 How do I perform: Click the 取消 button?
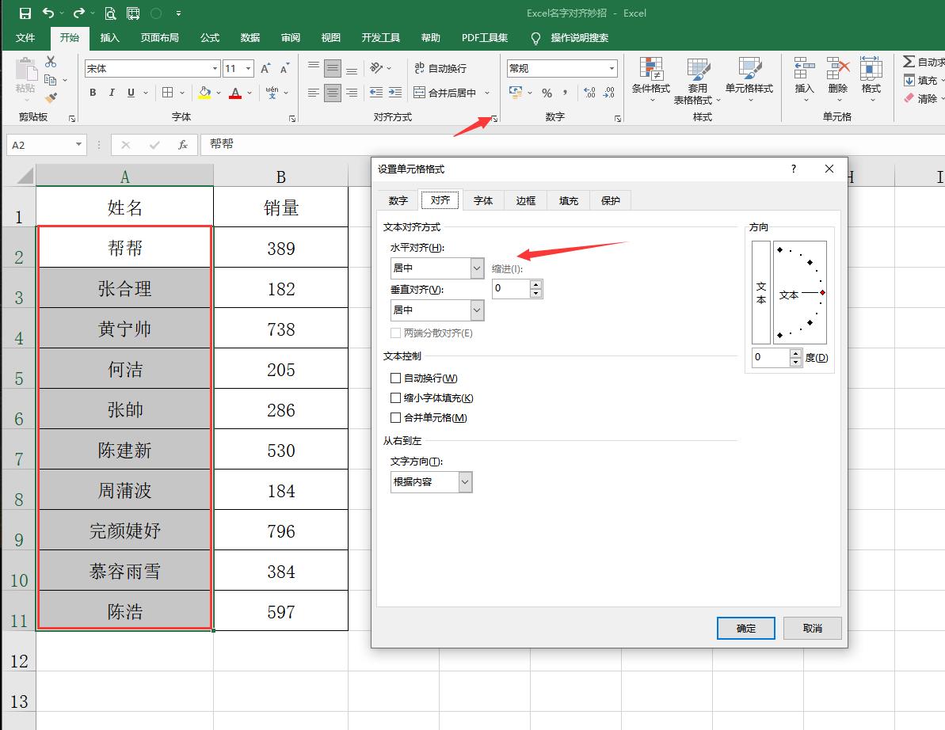813,628
